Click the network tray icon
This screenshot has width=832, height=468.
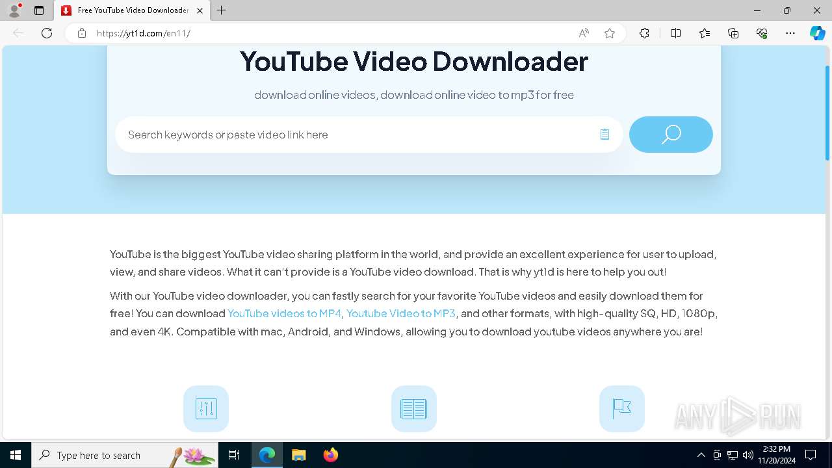[733, 455]
